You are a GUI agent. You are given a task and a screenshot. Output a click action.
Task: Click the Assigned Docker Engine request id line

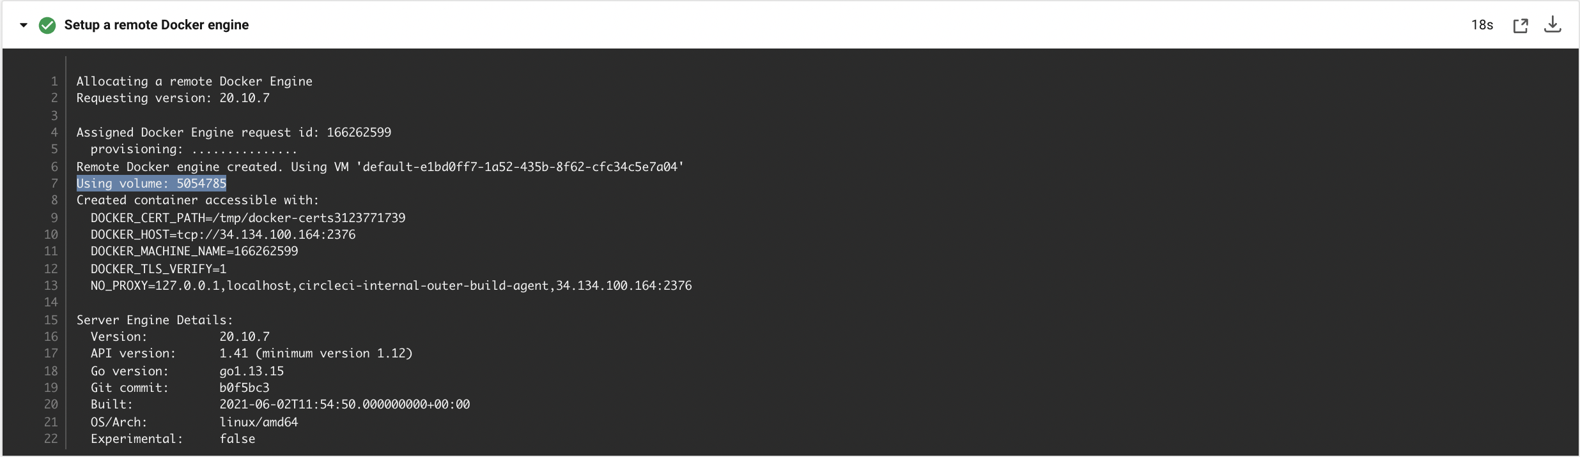click(234, 133)
